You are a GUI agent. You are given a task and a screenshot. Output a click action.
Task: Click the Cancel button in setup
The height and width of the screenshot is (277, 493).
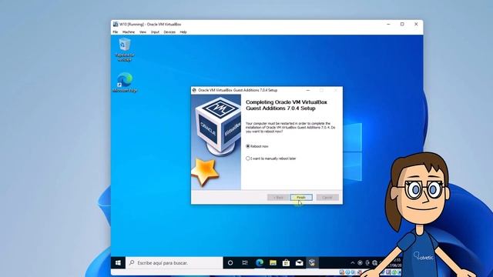(x=327, y=197)
